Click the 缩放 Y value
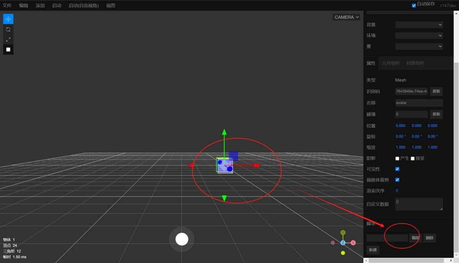 [417, 147]
